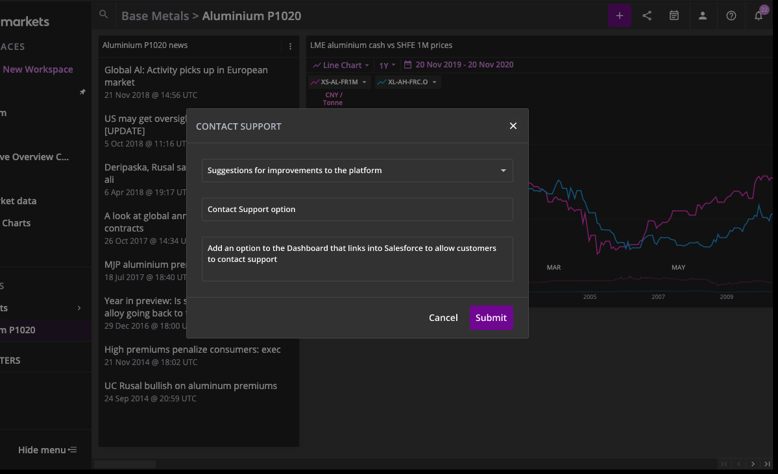
Task: Submit the support request
Action: tap(491, 318)
